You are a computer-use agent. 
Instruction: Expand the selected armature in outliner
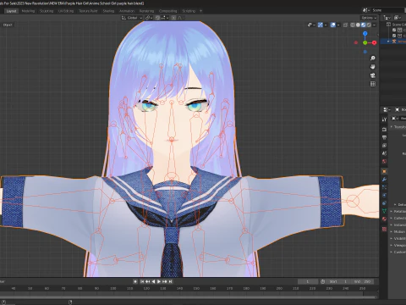pos(388,42)
